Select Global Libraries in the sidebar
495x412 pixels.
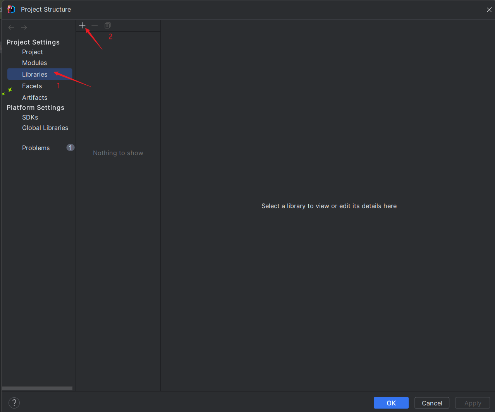(x=45, y=128)
